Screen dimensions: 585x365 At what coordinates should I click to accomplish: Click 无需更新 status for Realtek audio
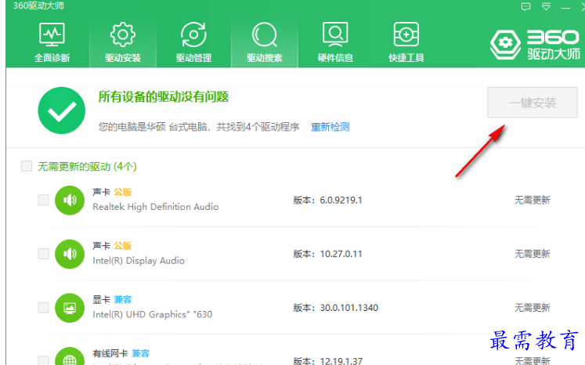(533, 201)
